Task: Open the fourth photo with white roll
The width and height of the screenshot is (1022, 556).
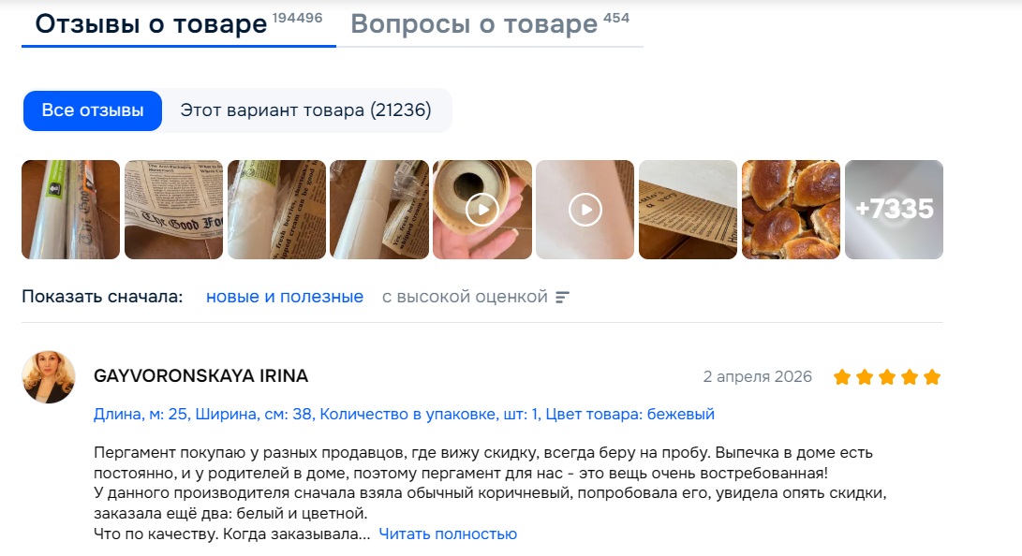Action: [379, 210]
